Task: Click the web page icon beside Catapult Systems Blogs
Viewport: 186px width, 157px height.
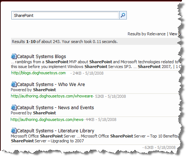Action: [x=14, y=56]
